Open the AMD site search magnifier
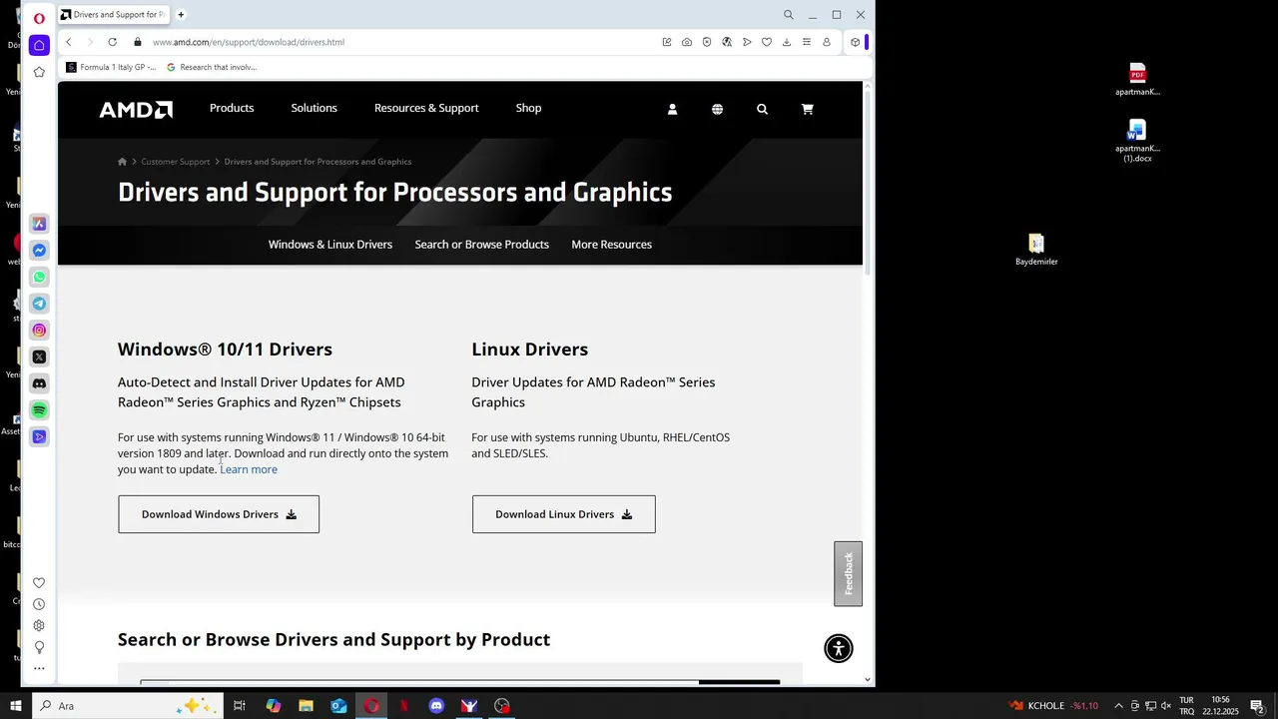 click(762, 109)
